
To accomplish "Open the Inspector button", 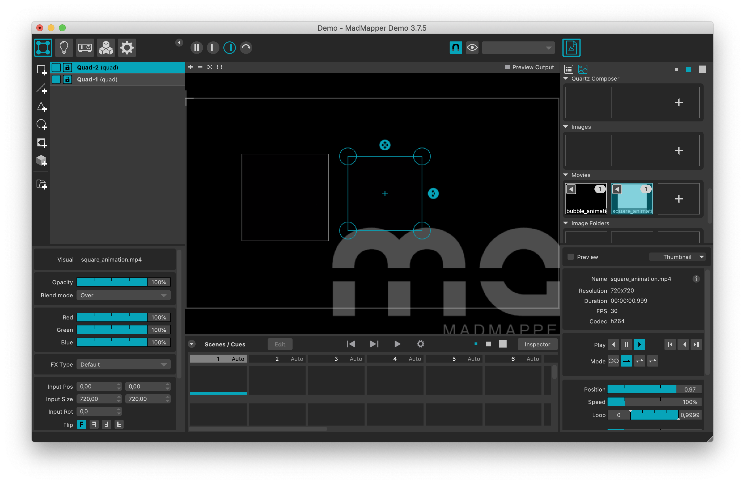I will [x=537, y=344].
